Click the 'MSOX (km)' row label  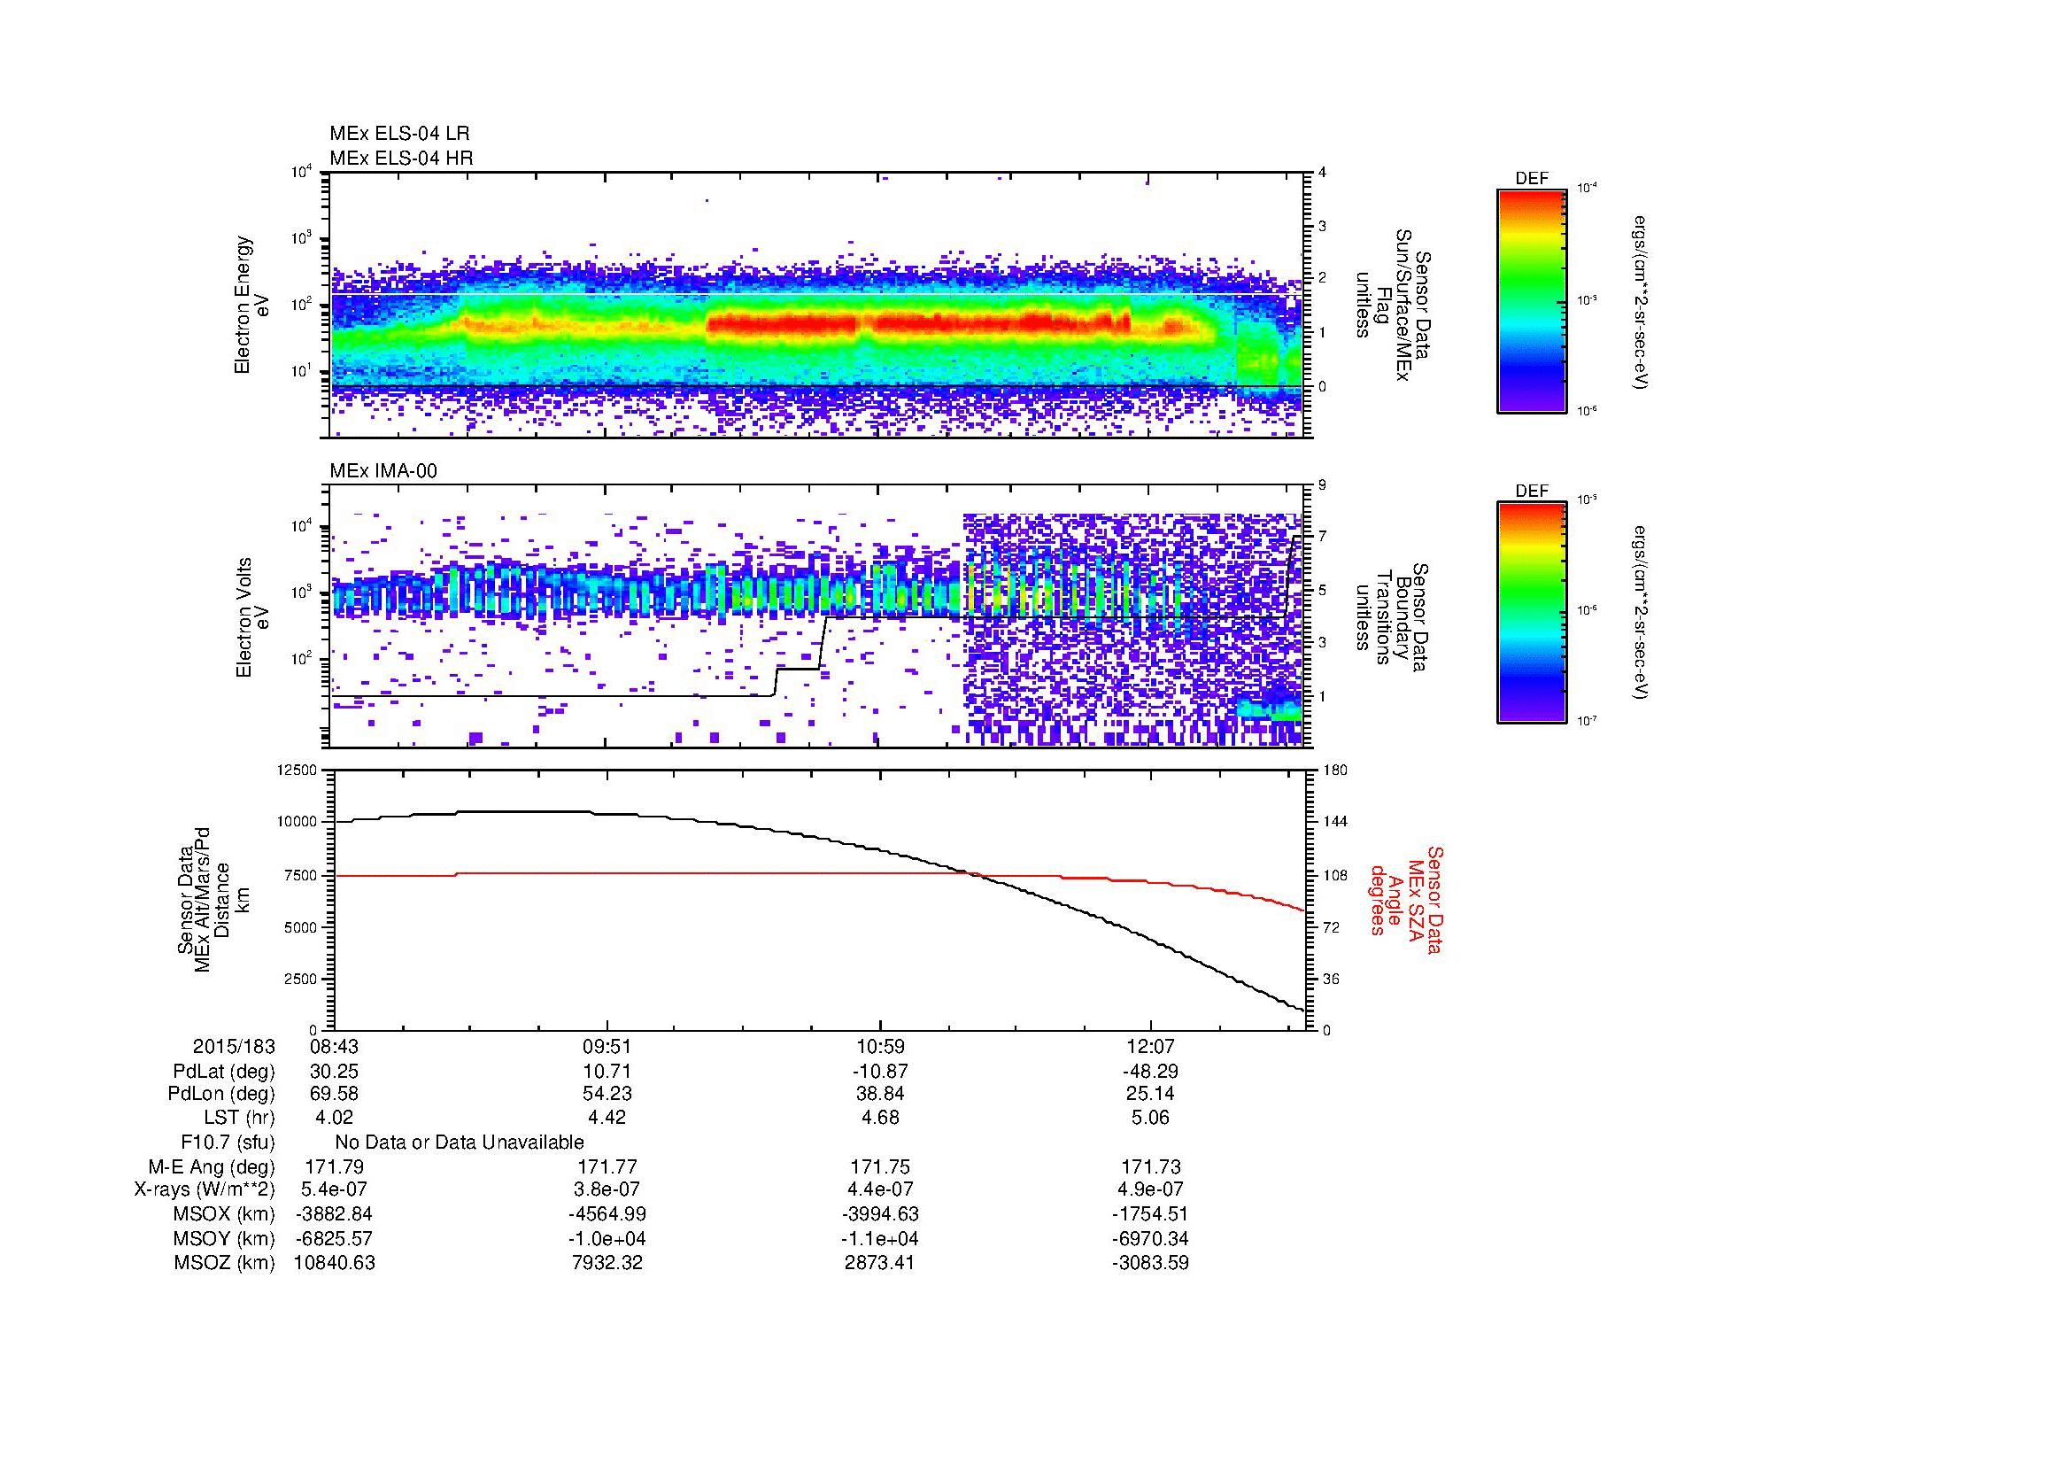tap(224, 1215)
